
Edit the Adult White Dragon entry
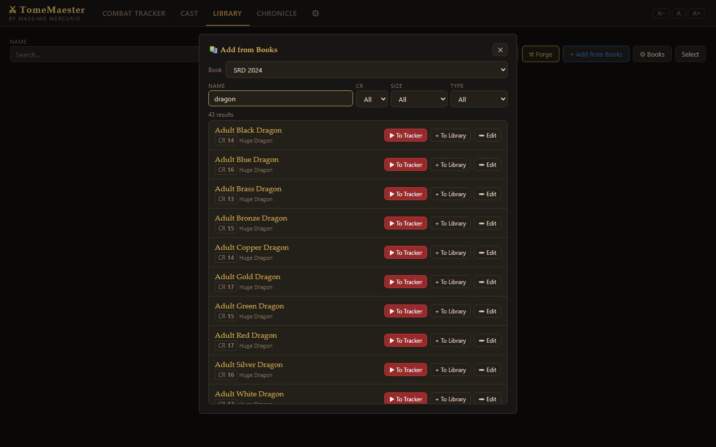487,398
